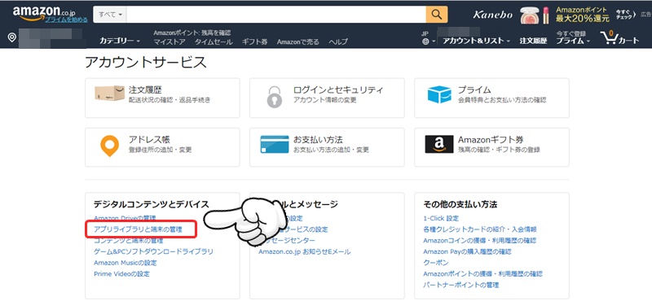Click the blue Prime box icon
This screenshot has height=301, width=652.
click(439, 94)
